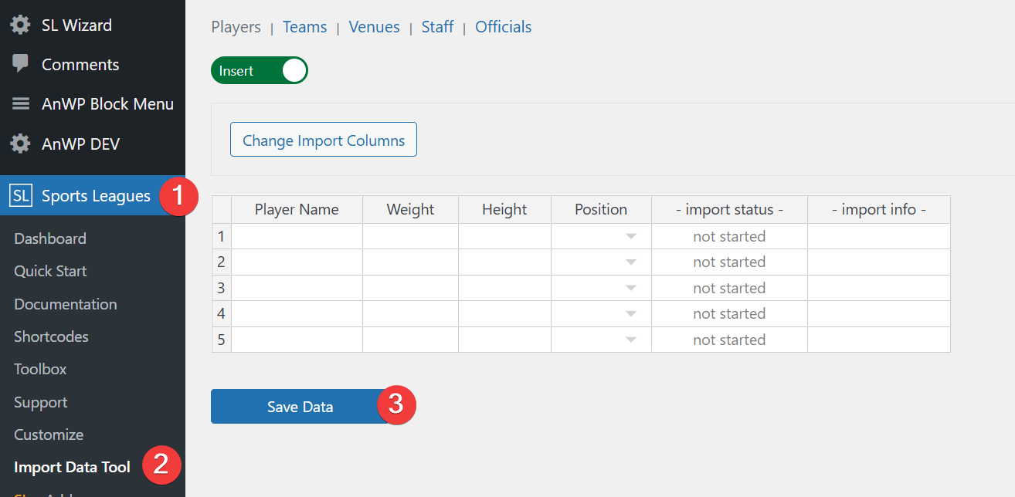Click Weight cell in row 1
Screen dimensions: 1015x497
411,236
